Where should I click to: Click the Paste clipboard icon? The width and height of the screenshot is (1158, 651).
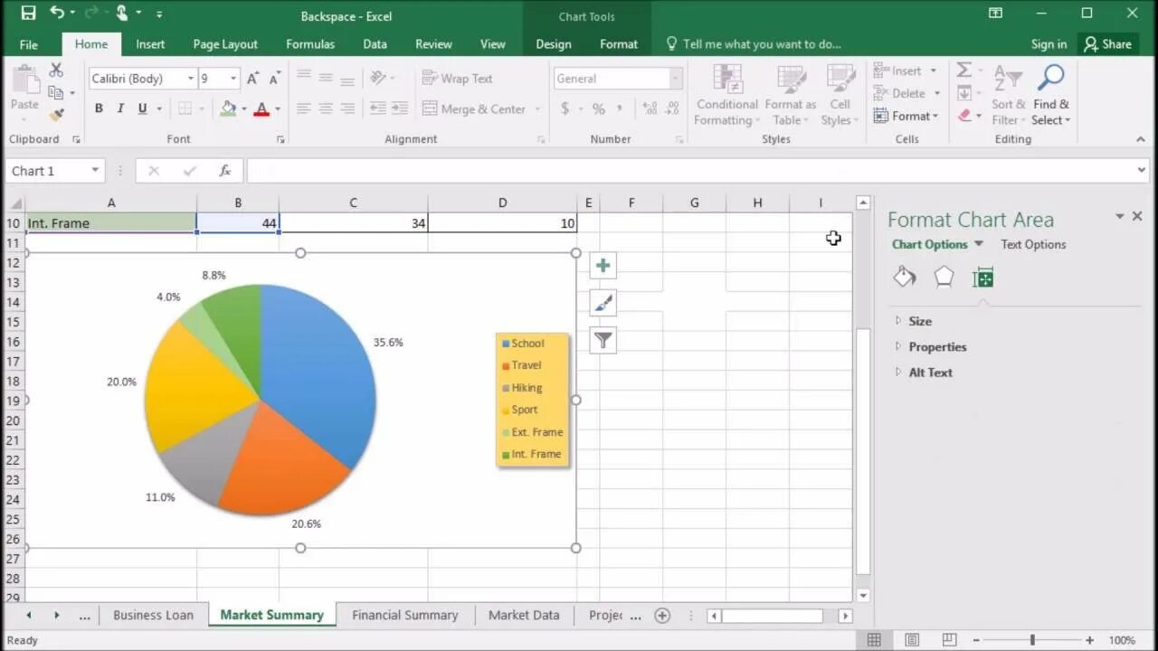24,81
